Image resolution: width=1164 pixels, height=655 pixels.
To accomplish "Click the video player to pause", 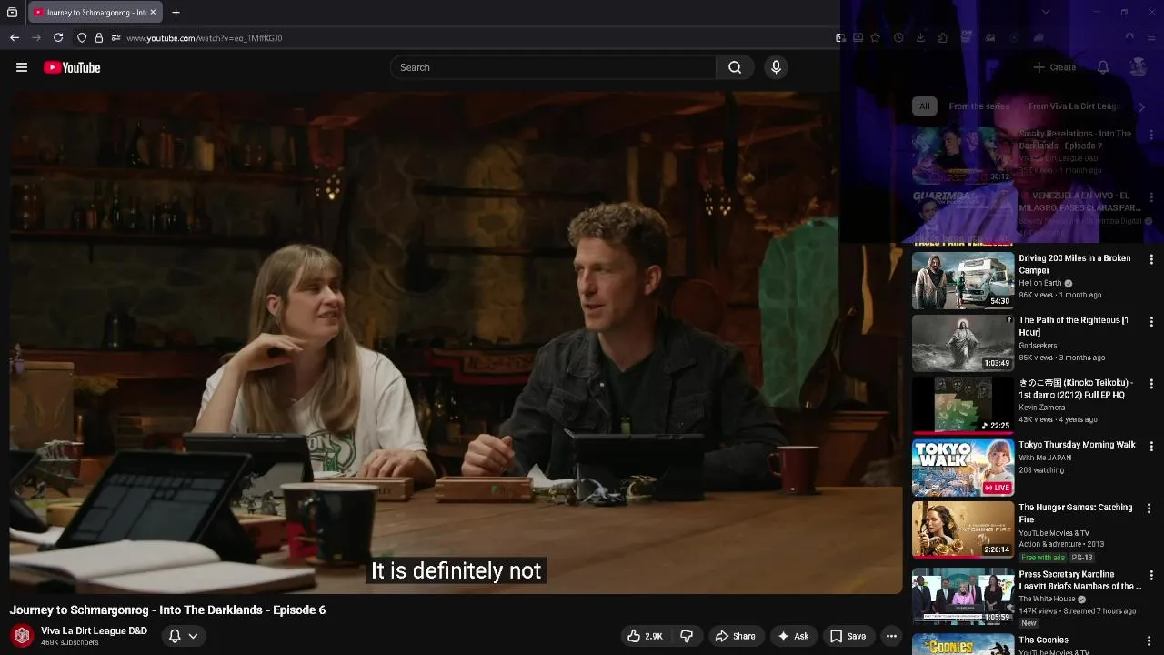I will click(x=456, y=342).
